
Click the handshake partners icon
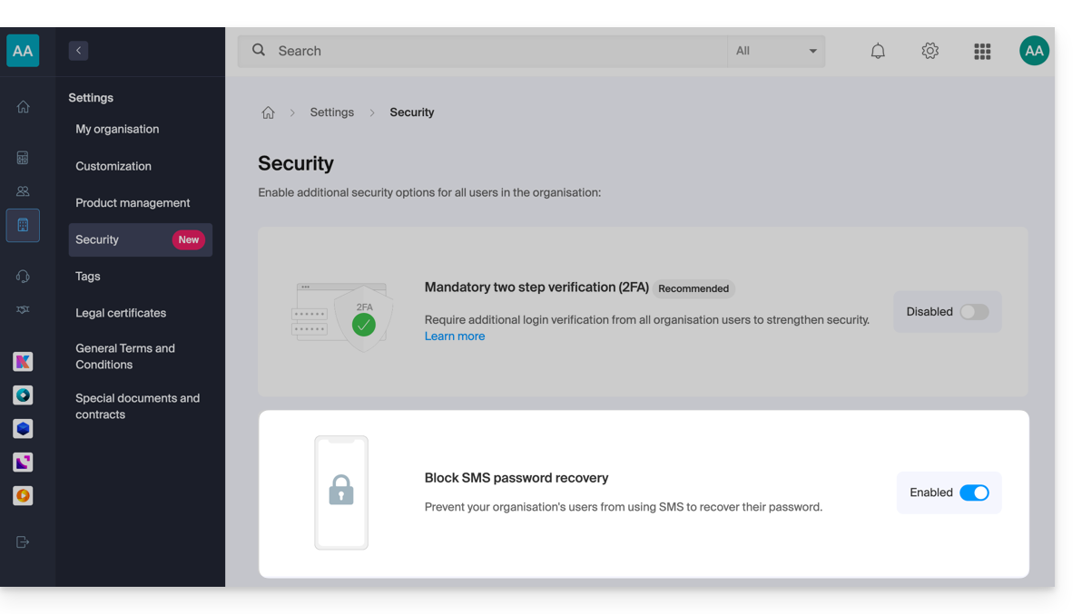23,310
